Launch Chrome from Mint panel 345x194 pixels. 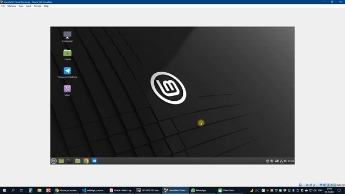click(x=86, y=161)
